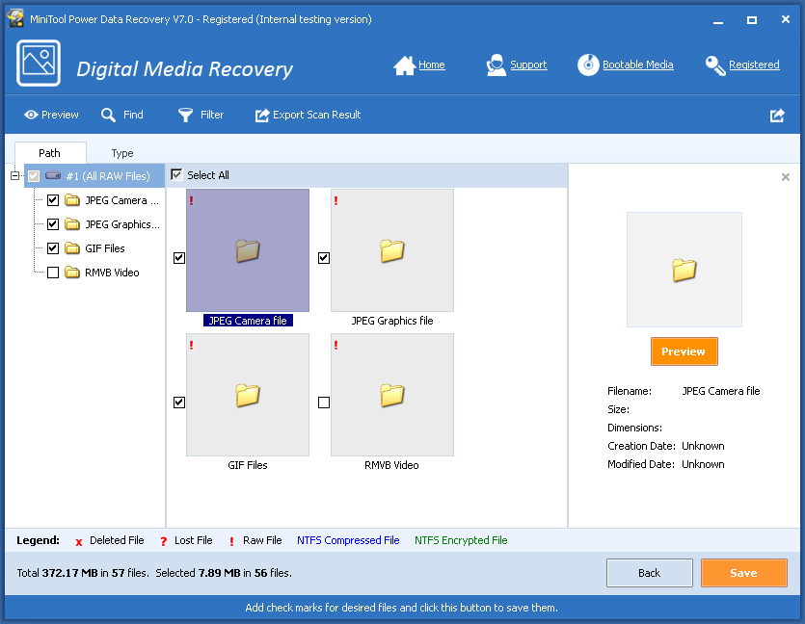
Task: Uncheck the GIF Files thumbnail checkbox
Action: click(179, 403)
